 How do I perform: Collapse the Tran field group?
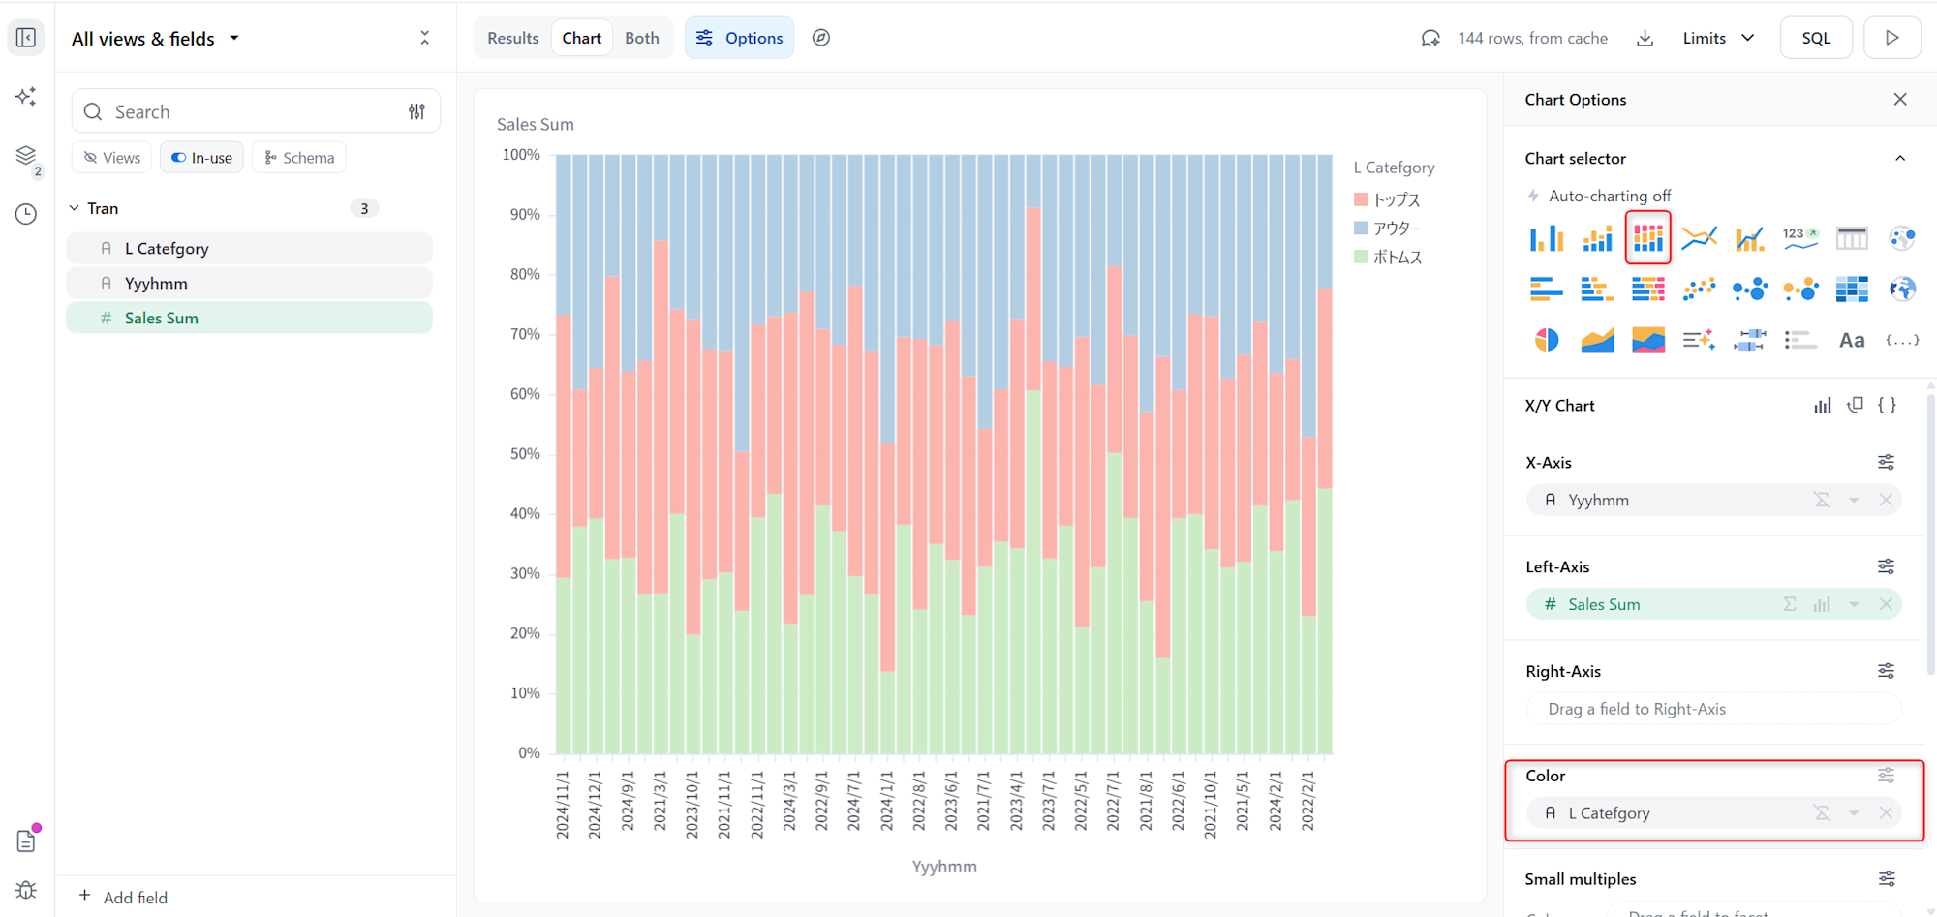pos(75,208)
